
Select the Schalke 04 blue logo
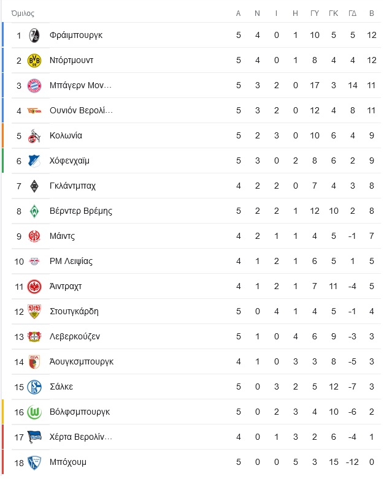point(34,387)
